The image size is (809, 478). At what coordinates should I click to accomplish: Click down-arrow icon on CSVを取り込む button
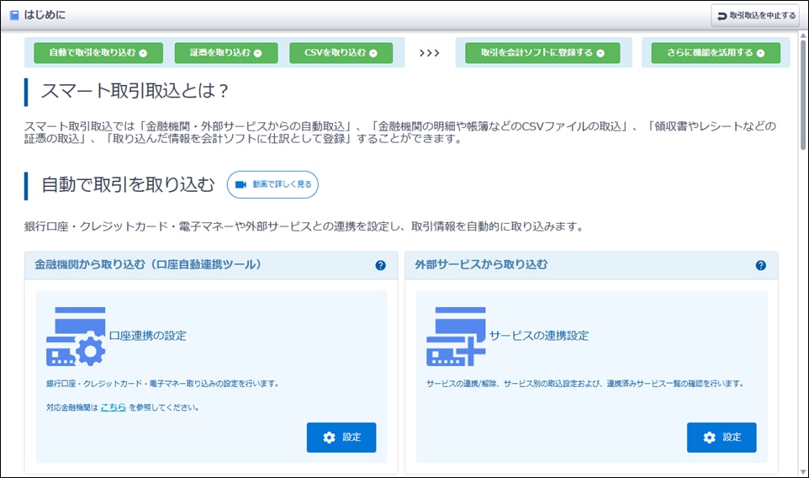[x=373, y=53]
